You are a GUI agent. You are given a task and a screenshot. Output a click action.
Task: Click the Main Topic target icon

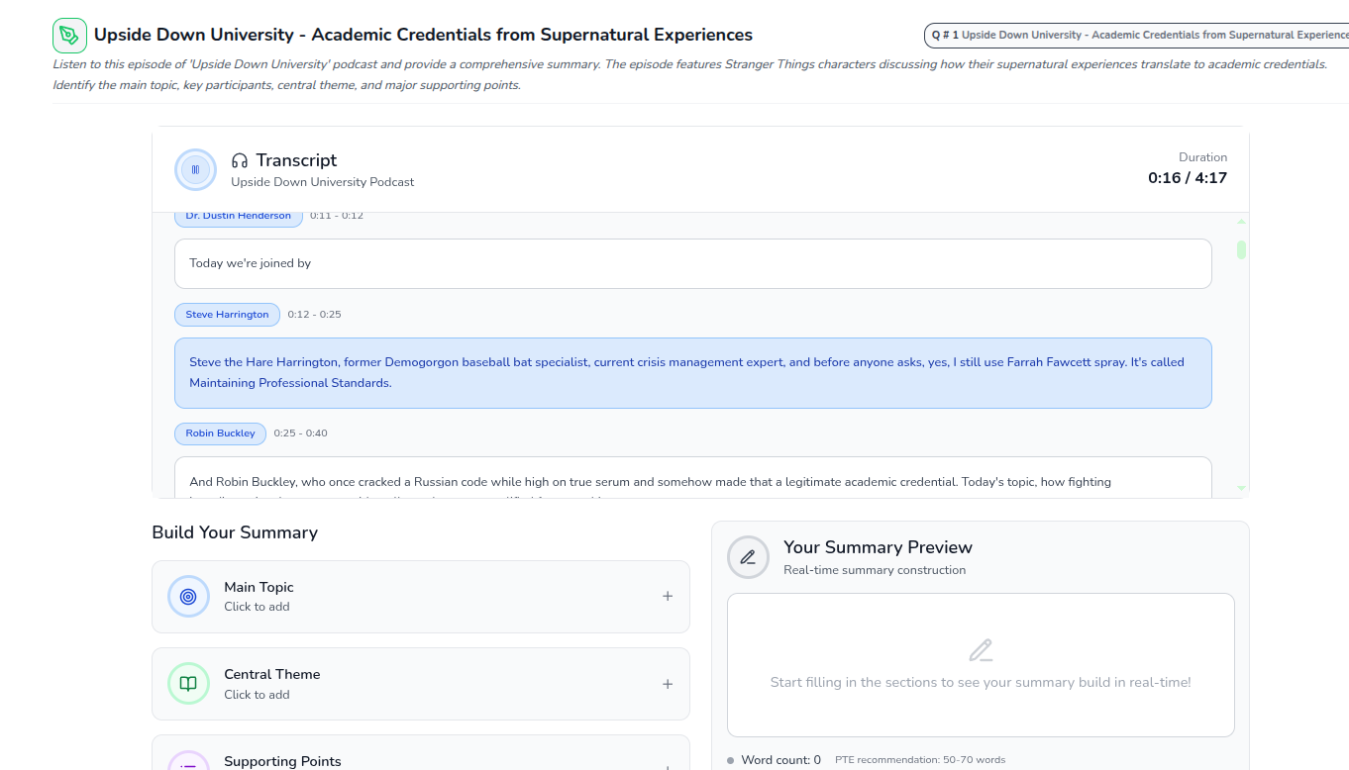coord(188,597)
